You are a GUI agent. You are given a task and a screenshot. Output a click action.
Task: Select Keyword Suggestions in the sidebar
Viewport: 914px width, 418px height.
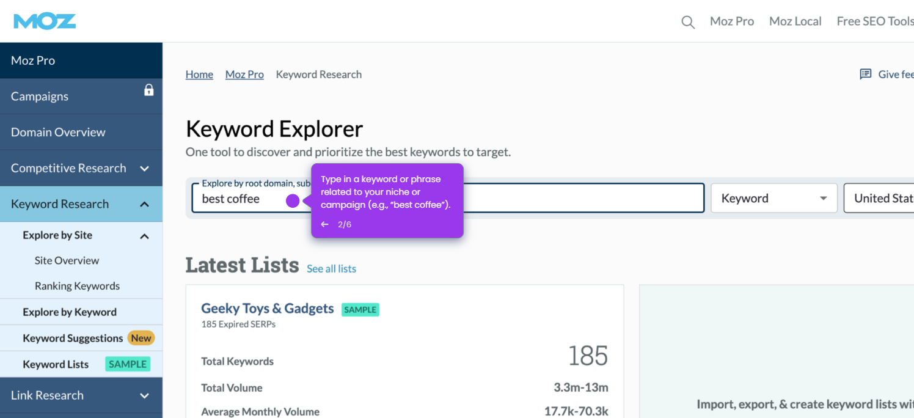(73, 338)
